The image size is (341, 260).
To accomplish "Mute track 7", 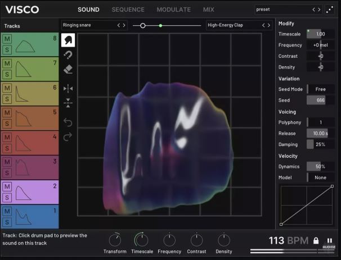I will click(7, 63).
